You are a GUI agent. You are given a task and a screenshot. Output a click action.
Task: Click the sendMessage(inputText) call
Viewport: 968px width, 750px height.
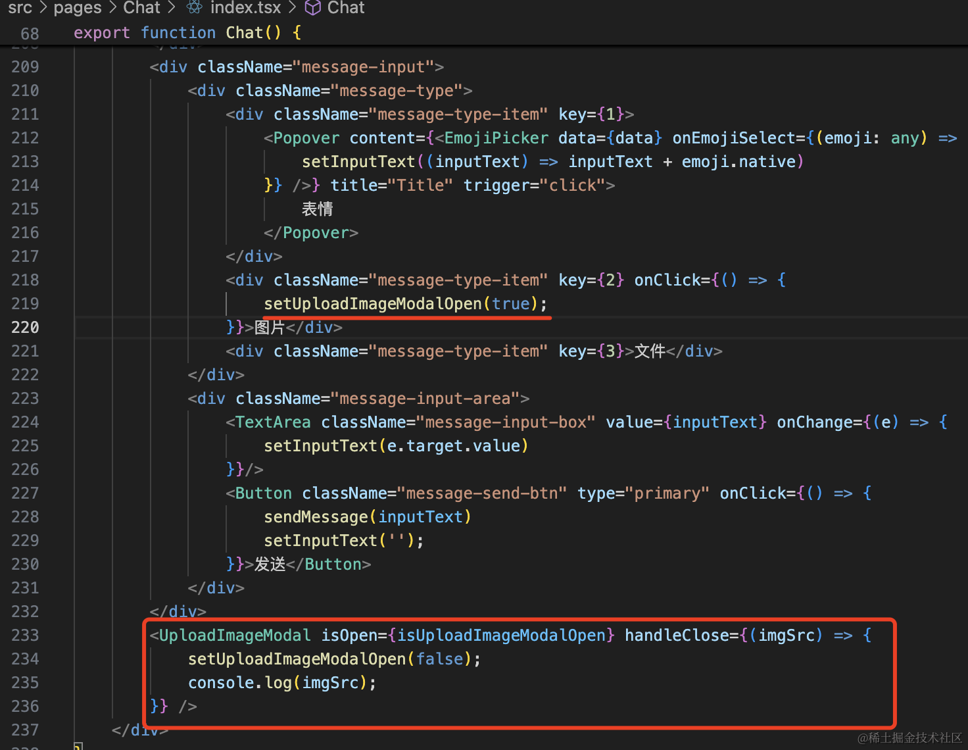pos(367,517)
